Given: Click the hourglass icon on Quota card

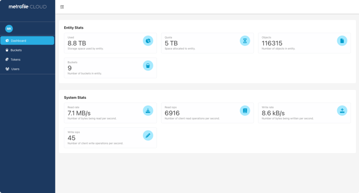Looking at the screenshot, I should (245, 41).
